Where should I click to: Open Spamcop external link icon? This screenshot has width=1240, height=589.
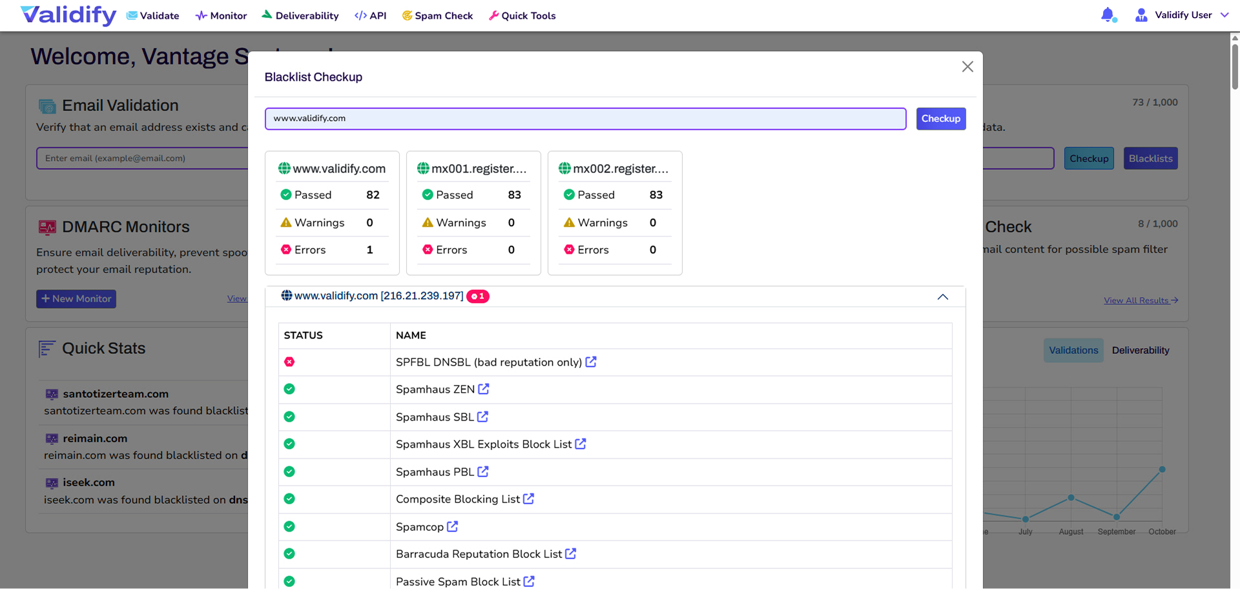click(x=452, y=527)
